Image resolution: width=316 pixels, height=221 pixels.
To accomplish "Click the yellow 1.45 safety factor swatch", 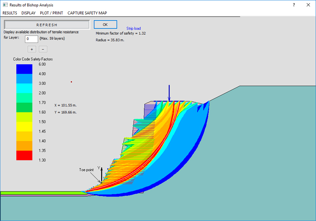I will click(24, 127).
